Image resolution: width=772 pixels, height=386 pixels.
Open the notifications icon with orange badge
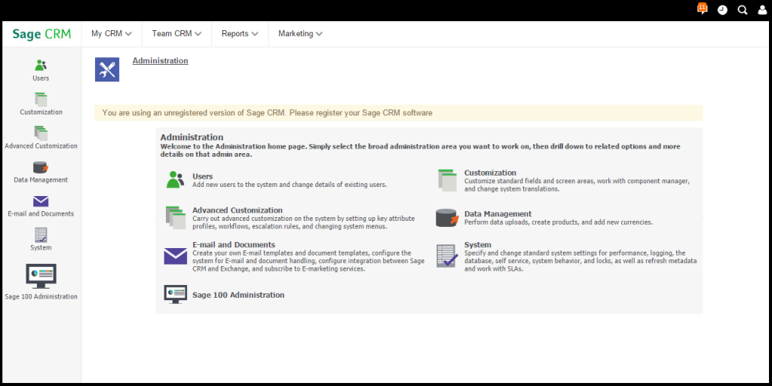tap(703, 9)
